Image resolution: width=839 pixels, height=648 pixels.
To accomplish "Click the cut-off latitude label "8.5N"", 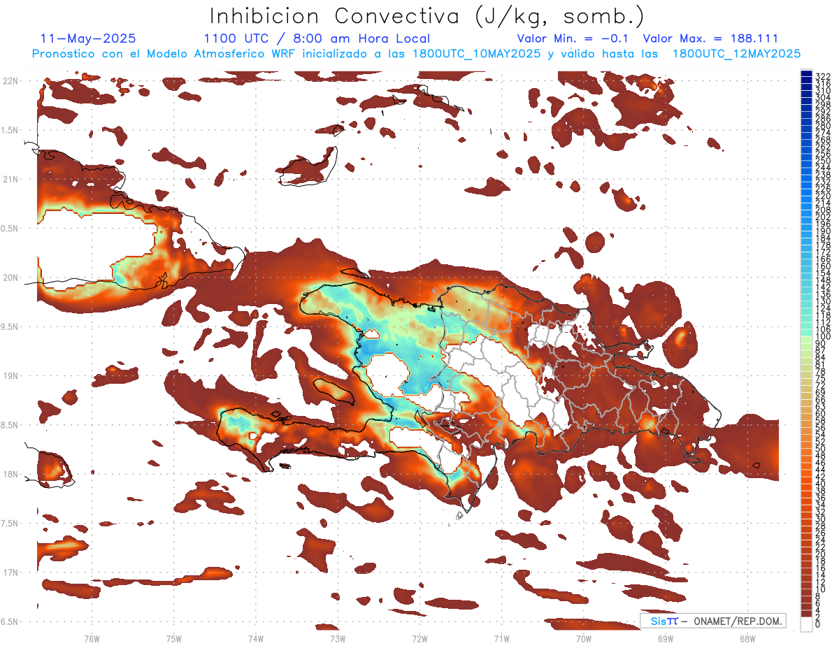I will pyautogui.click(x=9, y=425).
